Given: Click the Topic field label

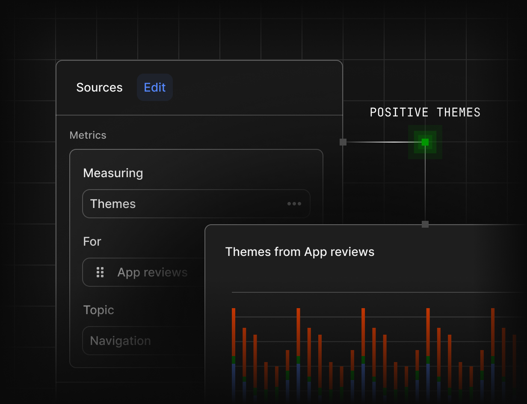Looking at the screenshot, I should pos(98,310).
